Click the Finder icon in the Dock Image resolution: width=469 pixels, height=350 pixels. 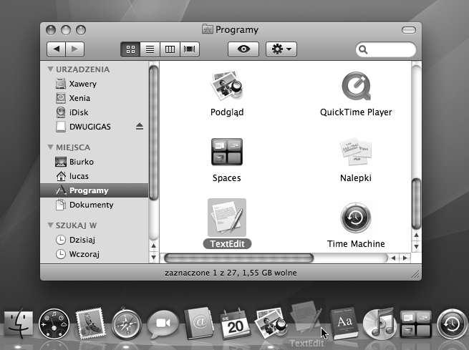pos(18,324)
